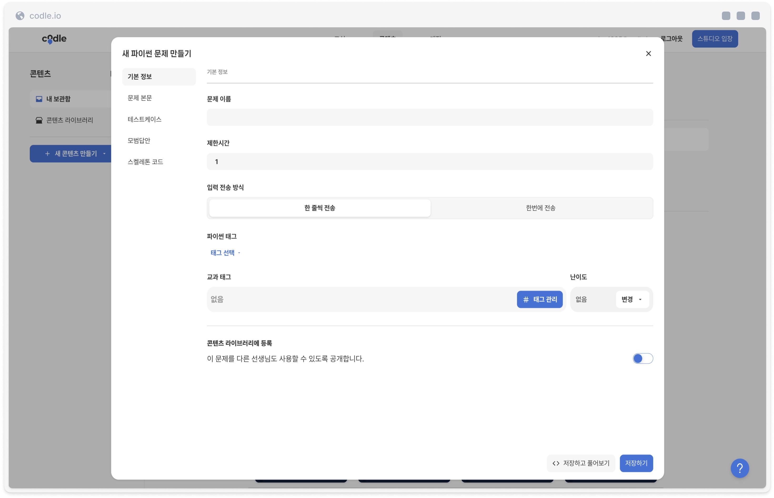
Task: Open the 난이도 변경 dropdown
Action: 632,299
